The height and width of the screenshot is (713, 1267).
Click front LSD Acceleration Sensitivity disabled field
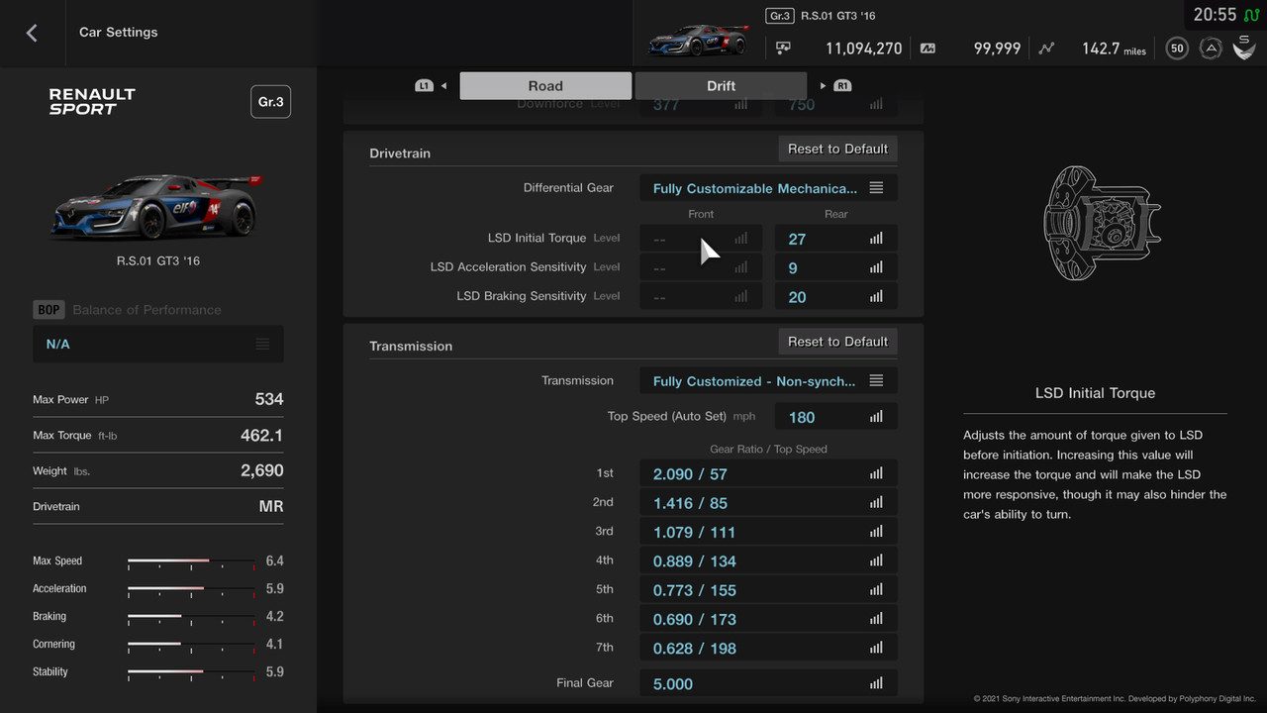tap(701, 267)
